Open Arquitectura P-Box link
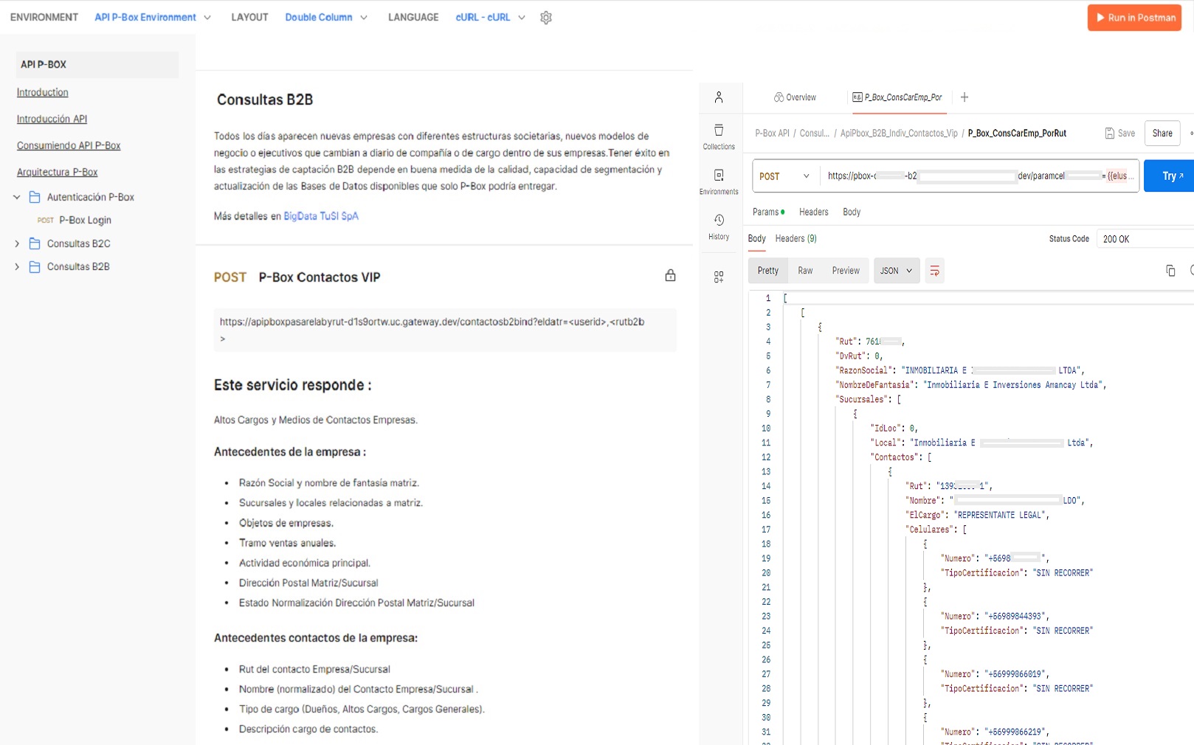1194x745 pixels. click(58, 172)
